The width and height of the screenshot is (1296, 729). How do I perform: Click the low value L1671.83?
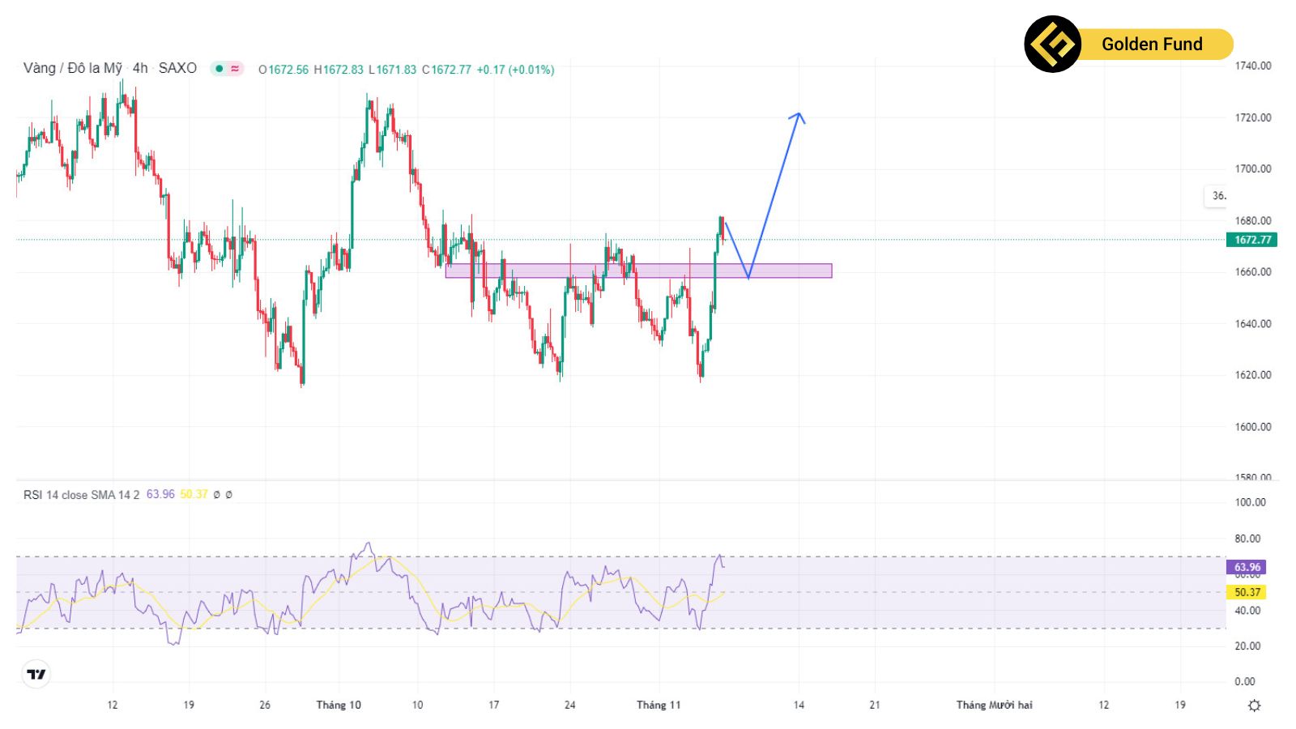pos(393,70)
